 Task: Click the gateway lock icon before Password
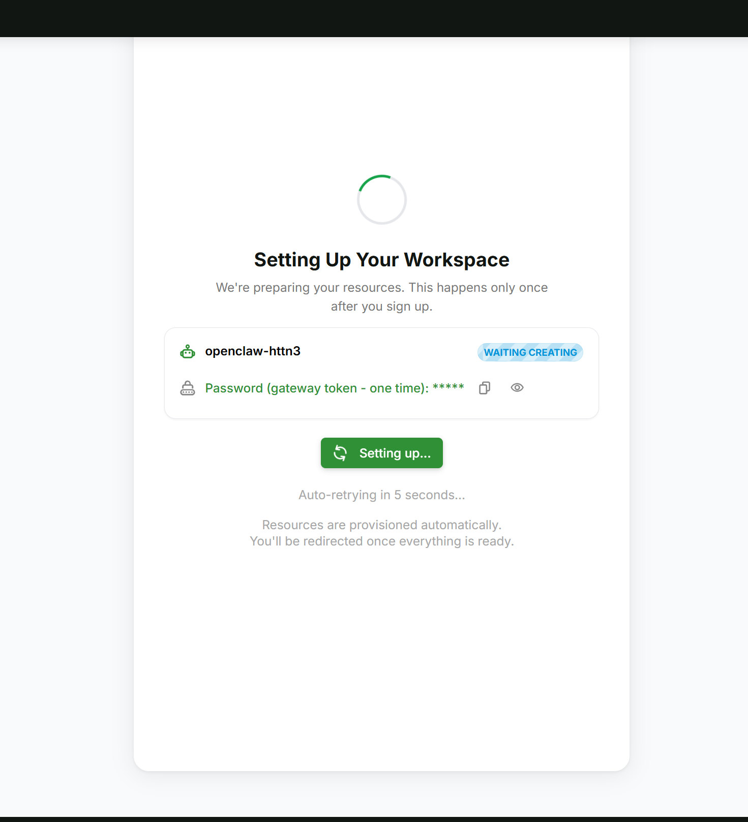(188, 388)
